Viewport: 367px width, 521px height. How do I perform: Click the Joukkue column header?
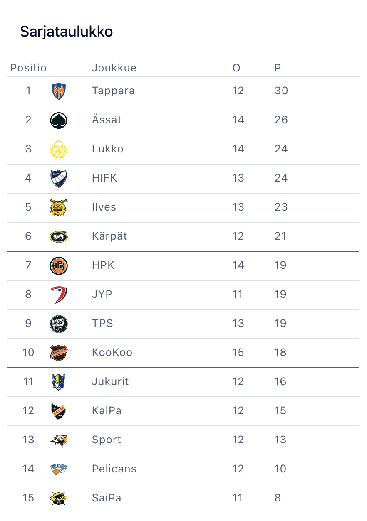pyautogui.click(x=114, y=68)
